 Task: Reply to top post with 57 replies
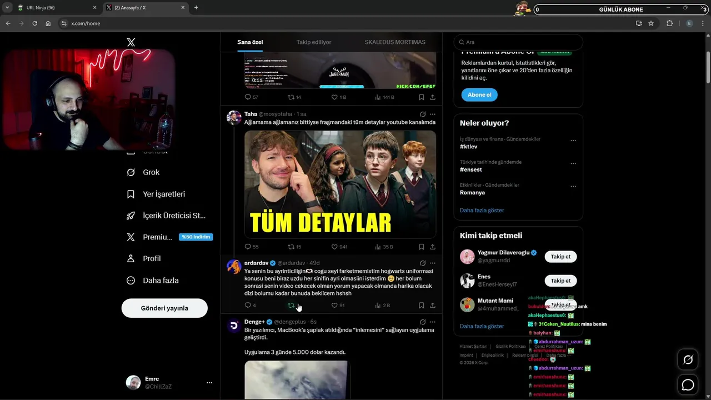252,97
